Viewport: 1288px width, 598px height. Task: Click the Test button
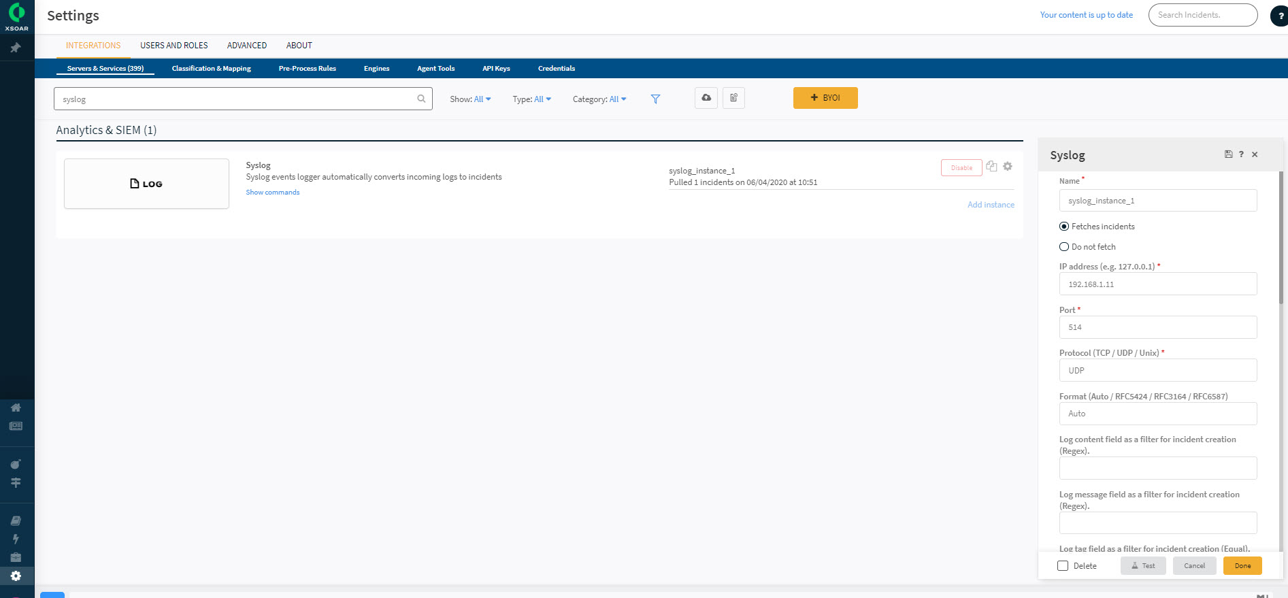coord(1143,566)
